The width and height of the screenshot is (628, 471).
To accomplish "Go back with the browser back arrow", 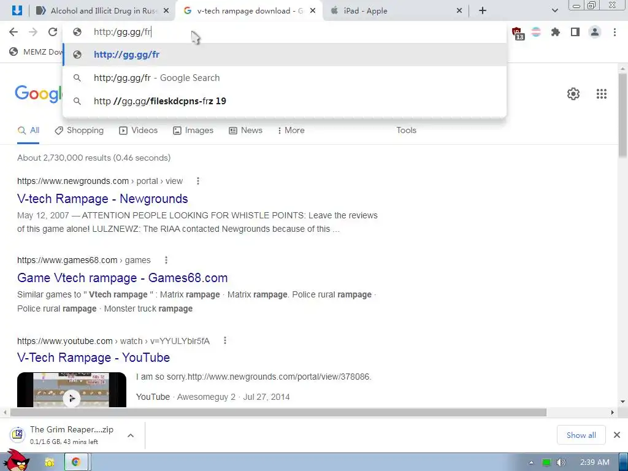I will [13, 32].
